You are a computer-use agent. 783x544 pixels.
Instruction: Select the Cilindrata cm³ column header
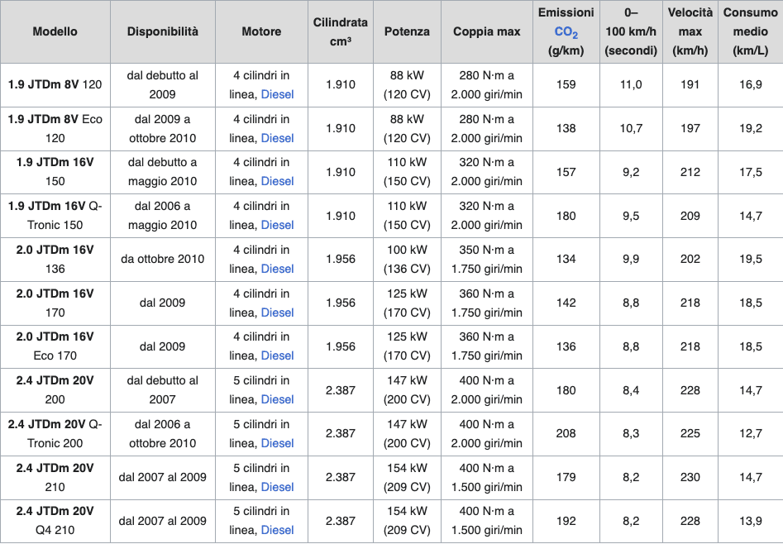(341, 31)
